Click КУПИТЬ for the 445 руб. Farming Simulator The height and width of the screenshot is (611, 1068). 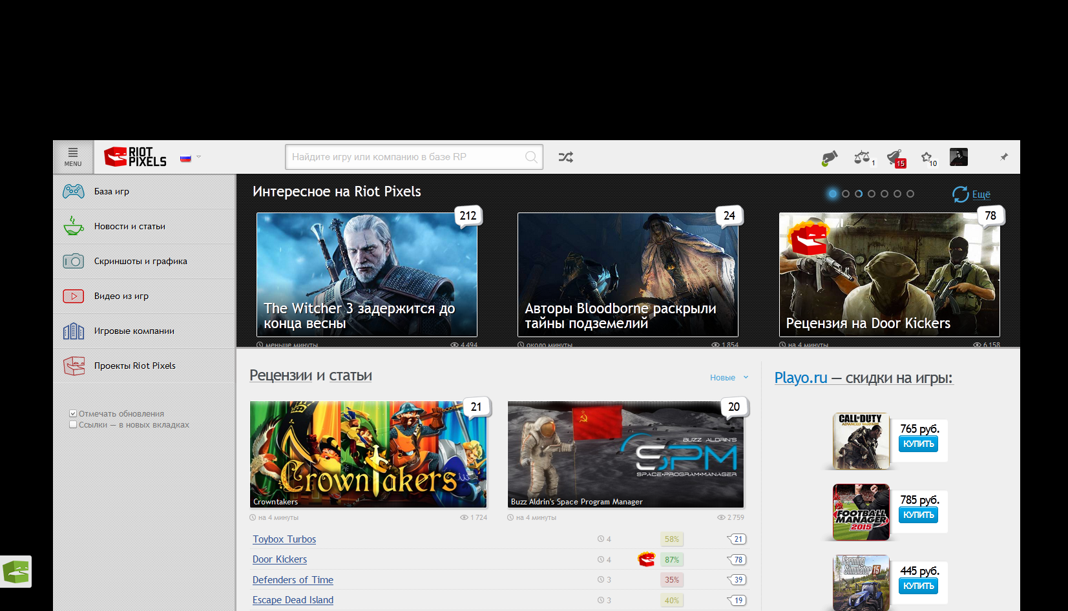point(918,586)
